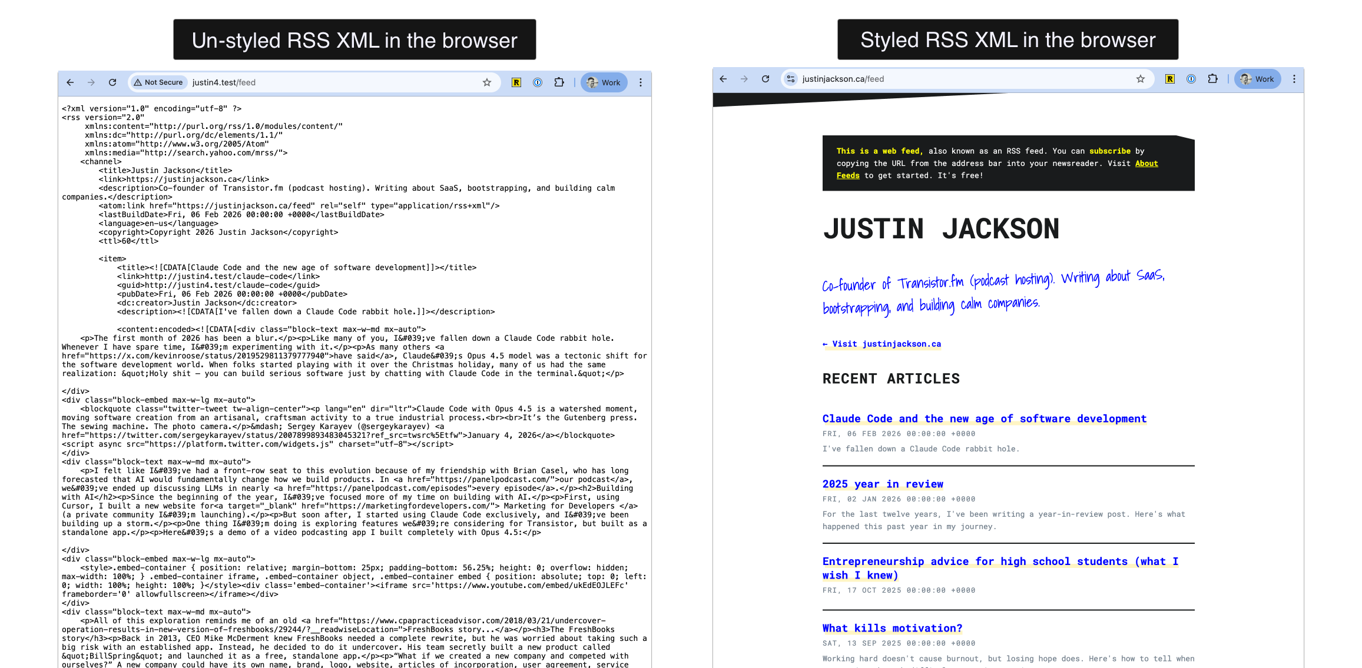The width and height of the screenshot is (1362, 668).
Task: Click the subscribe link in the banner
Action: tap(1109, 151)
